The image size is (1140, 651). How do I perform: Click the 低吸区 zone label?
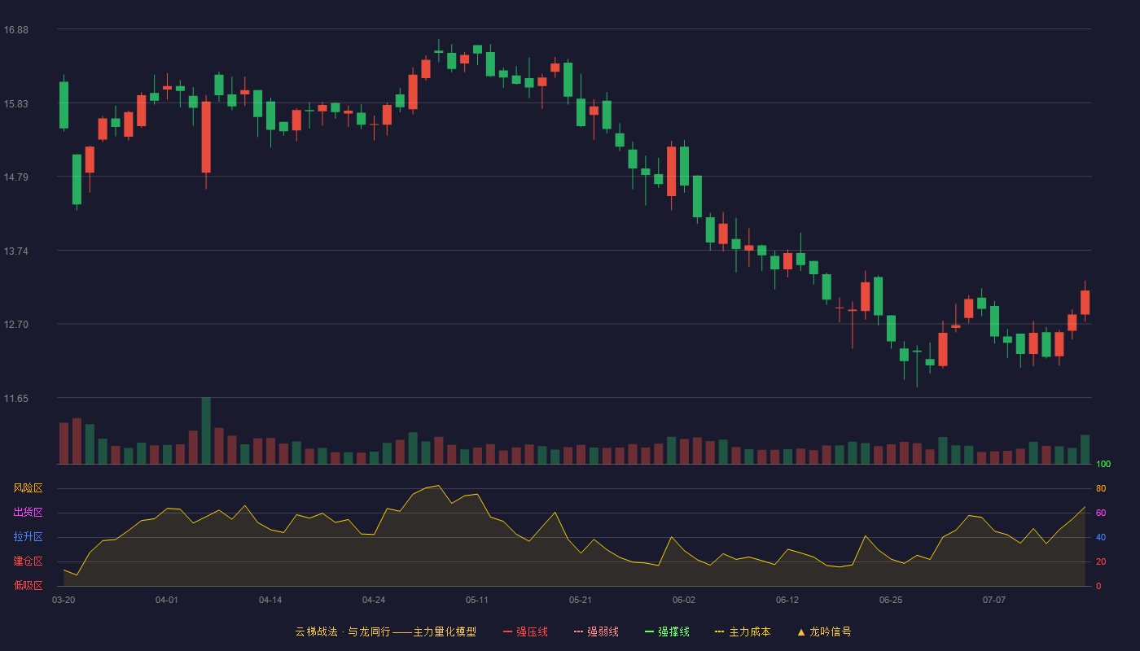coord(28,585)
